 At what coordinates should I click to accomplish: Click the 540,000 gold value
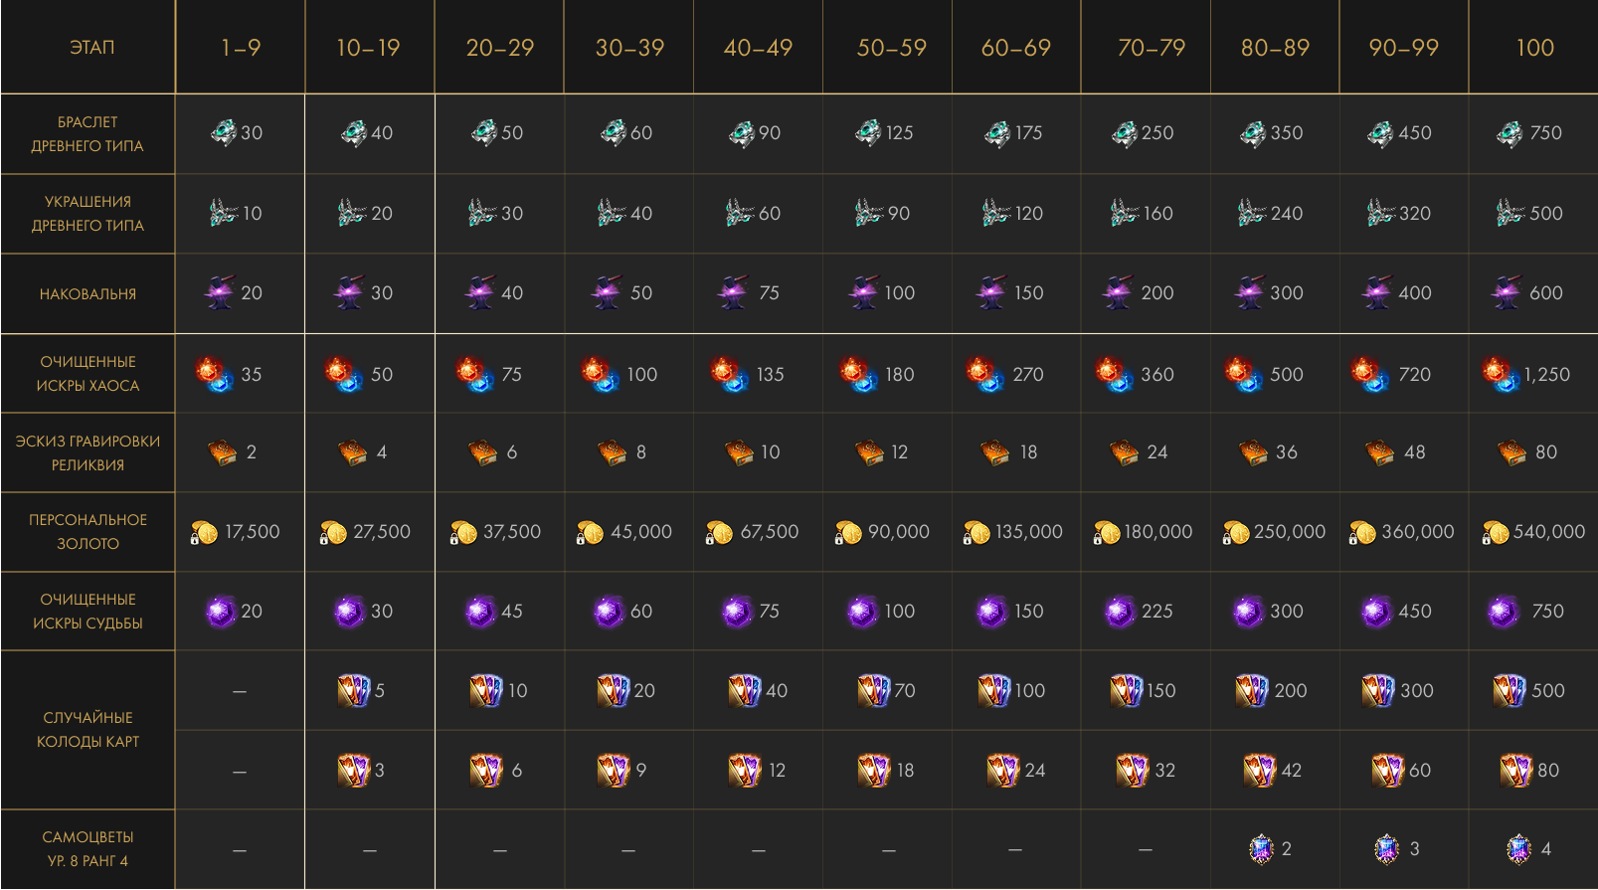pos(1549,532)
